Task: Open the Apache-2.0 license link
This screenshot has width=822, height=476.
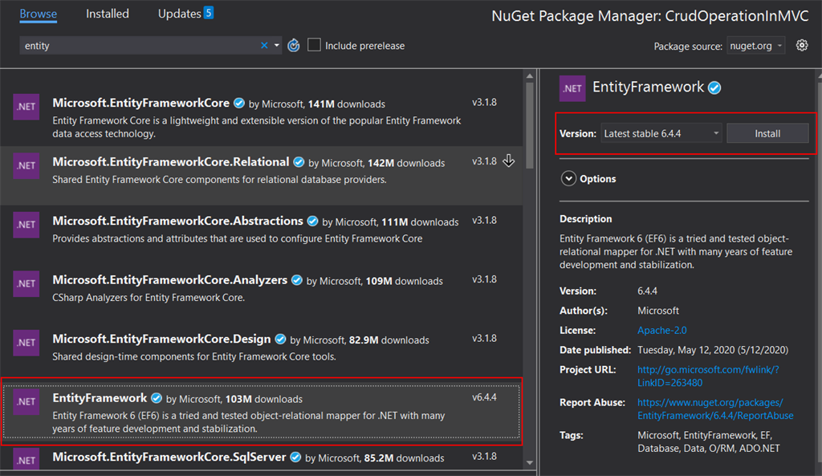Action: (x=661, y=331)
